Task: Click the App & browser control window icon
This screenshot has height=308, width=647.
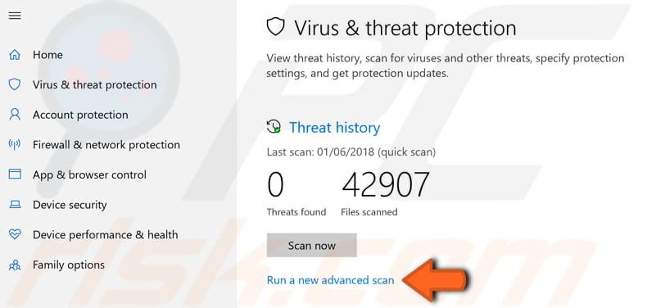Action: coord(15,174)
